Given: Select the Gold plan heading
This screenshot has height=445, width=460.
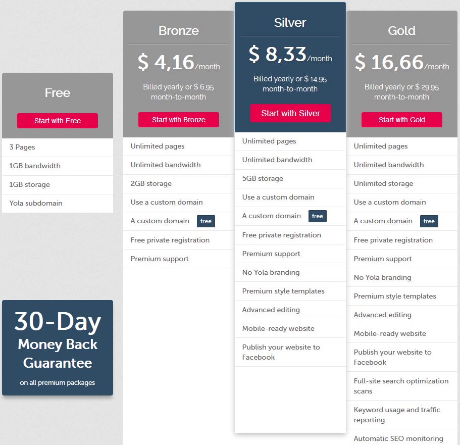Looking at the screenshot, I should pos(401,30).
